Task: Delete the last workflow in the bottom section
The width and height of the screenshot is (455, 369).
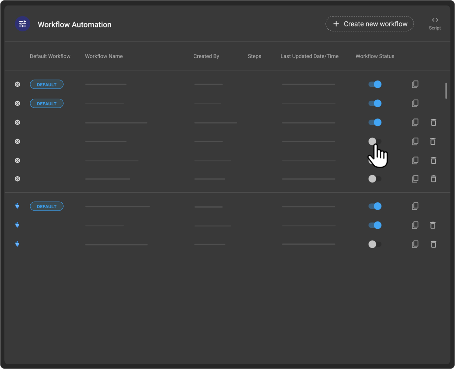Action: (x=433, y=244)
